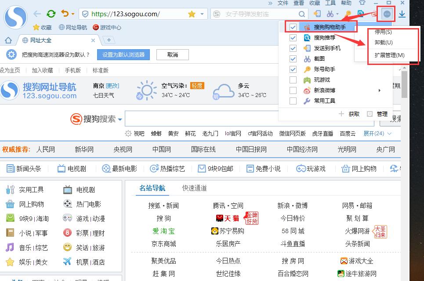The width and height of the screenshot is (424, 281).
Task: Click the settings gear in default browser bar
Action: coord(11,54)
